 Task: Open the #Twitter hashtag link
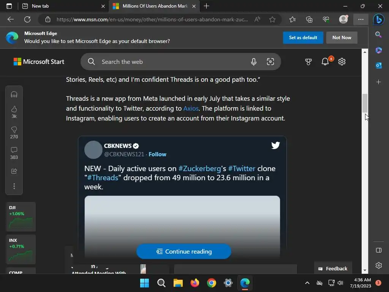pyautogui.click(x=242, y=168)
